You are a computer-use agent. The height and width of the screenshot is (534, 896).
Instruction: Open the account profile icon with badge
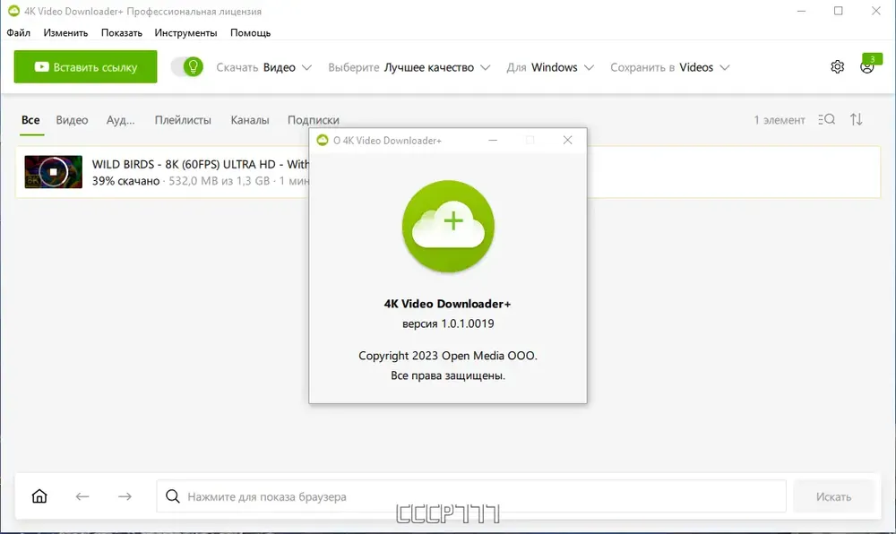tap(867, 67)
